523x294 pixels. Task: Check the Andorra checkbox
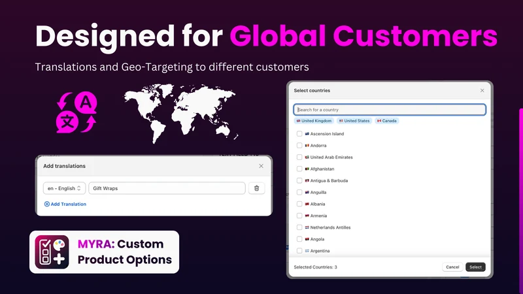pyautogui.click(x=299, y=145)
